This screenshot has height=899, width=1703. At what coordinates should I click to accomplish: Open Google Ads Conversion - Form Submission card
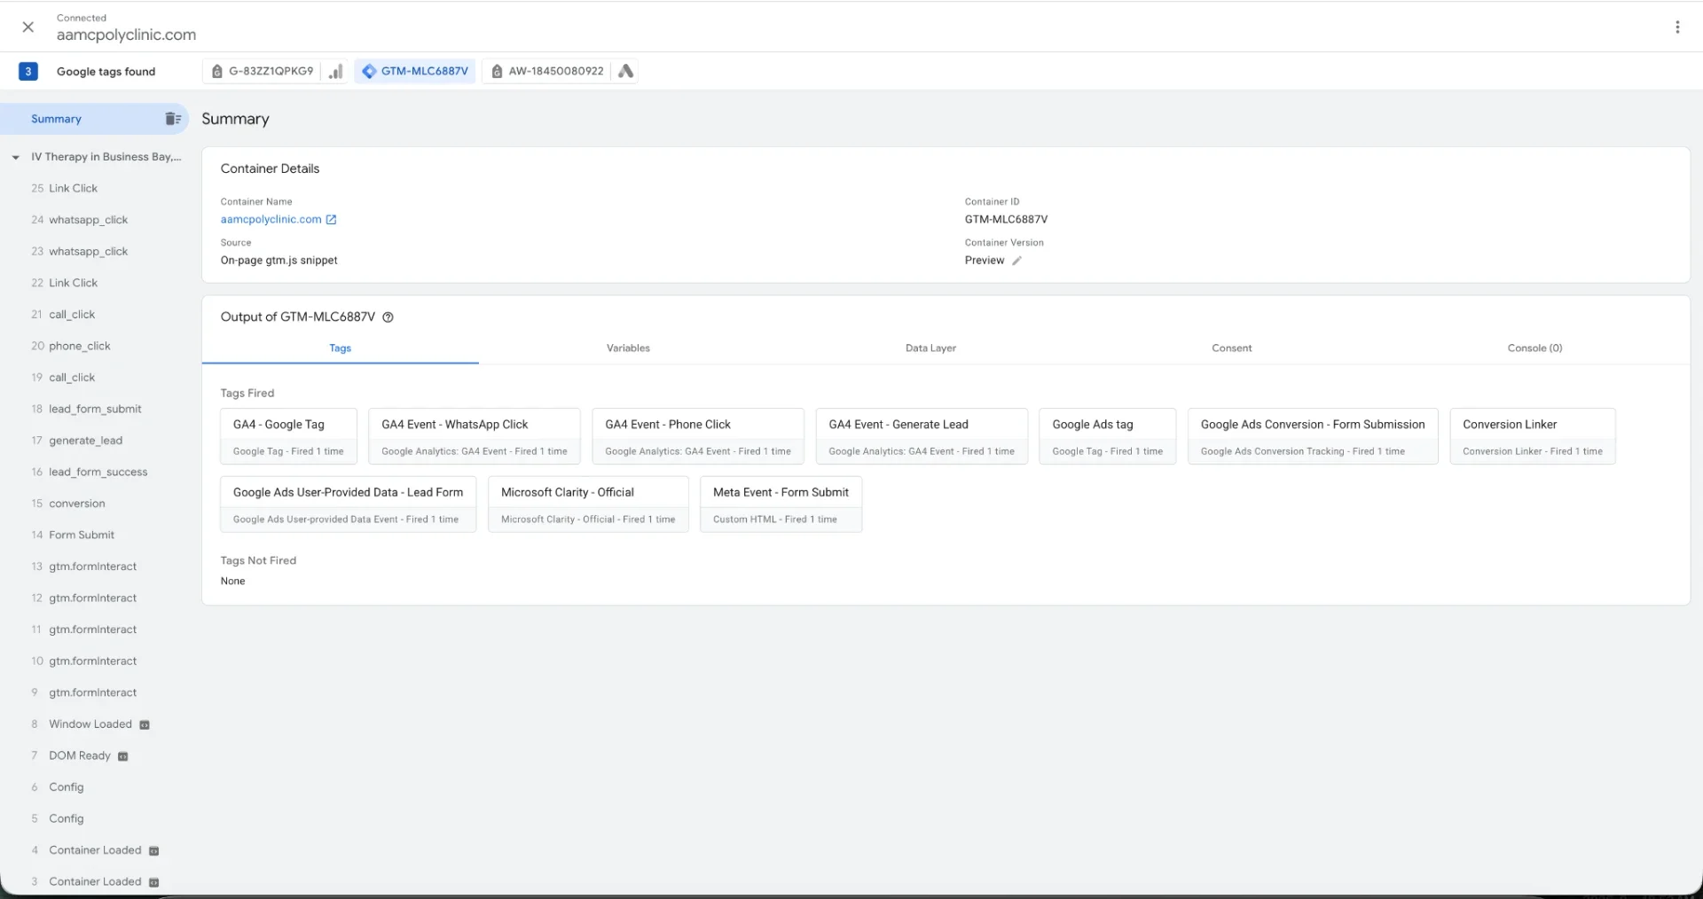(1313, 436)
